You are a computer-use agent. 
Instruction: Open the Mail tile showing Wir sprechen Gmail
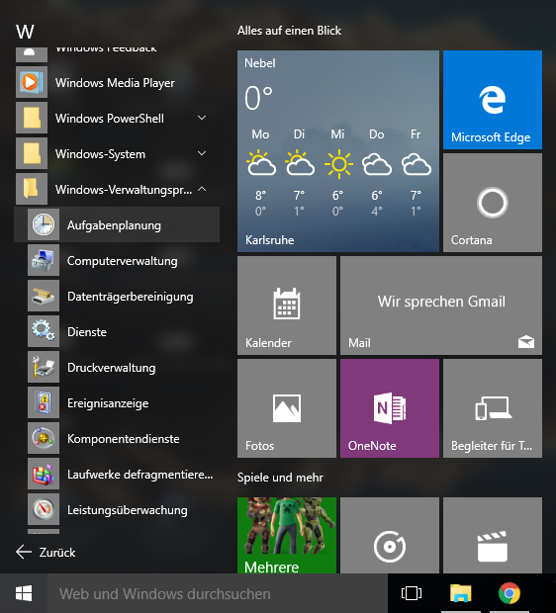click(x=441, y=306)
